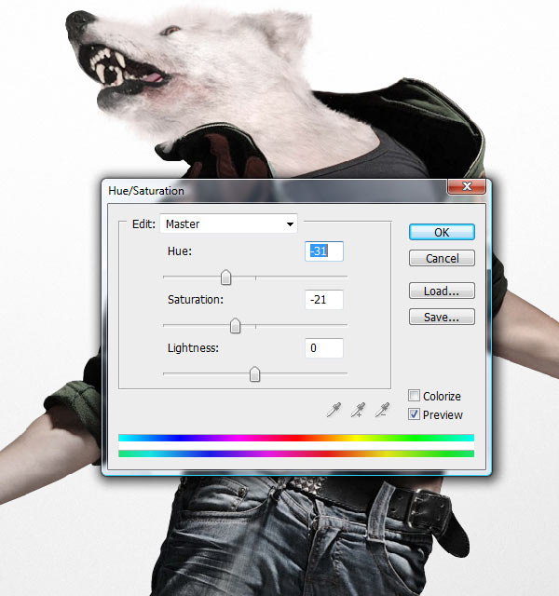Close the Hue/Saturation dialog window
Screen dimensions: 559x596
pyautogui.click(x=467, y=186)
